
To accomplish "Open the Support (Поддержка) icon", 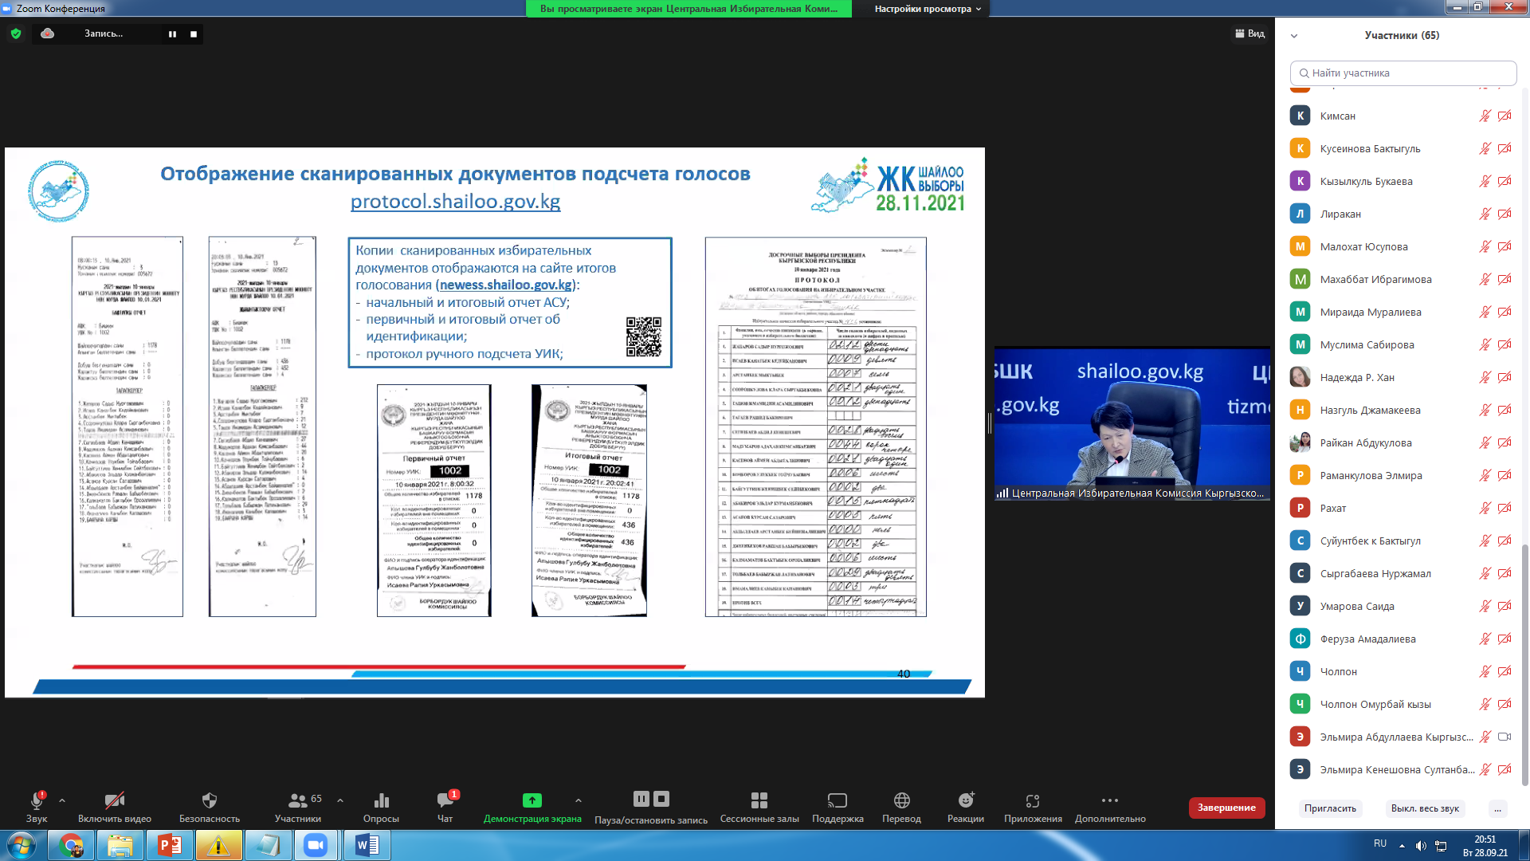I will (838, 800).
